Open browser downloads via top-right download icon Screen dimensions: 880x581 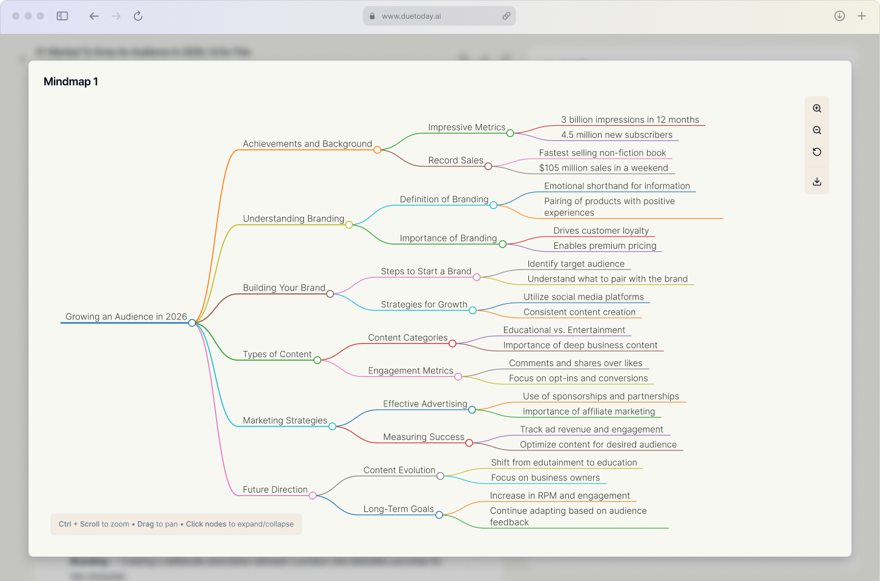tap(839, 16)
